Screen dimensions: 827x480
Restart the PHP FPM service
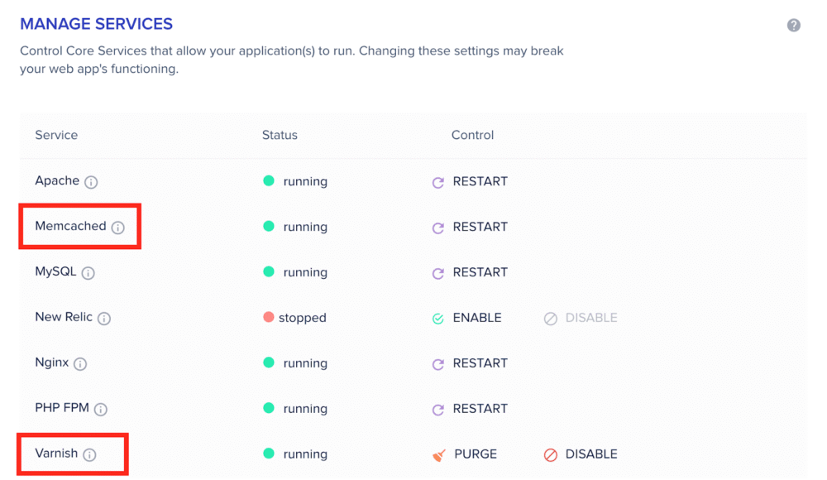coord(470,409)
